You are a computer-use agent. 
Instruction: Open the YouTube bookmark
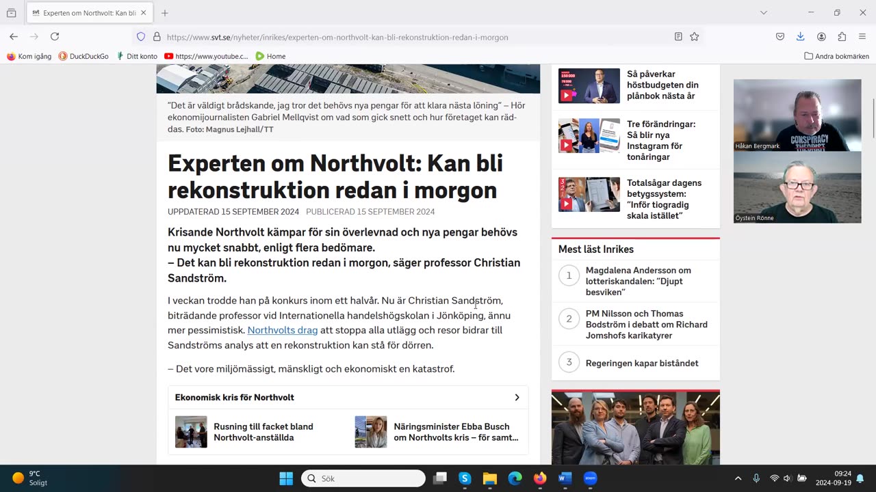(206, 56)
